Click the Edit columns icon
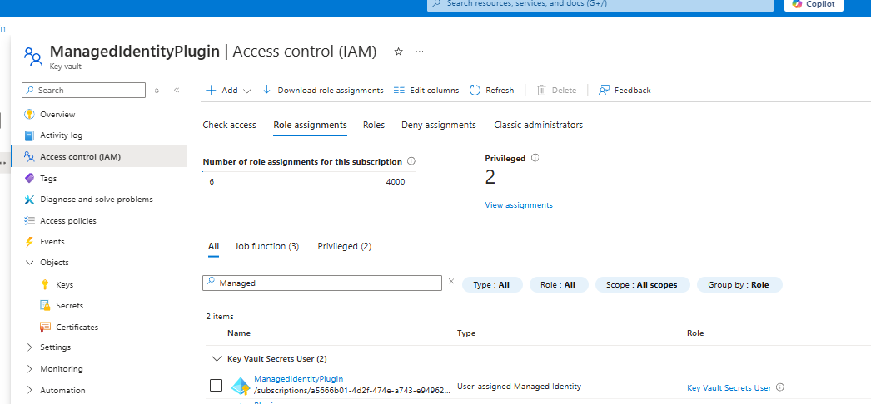The height and width of the screenshot is (404, 871). (x=399, y=91)
